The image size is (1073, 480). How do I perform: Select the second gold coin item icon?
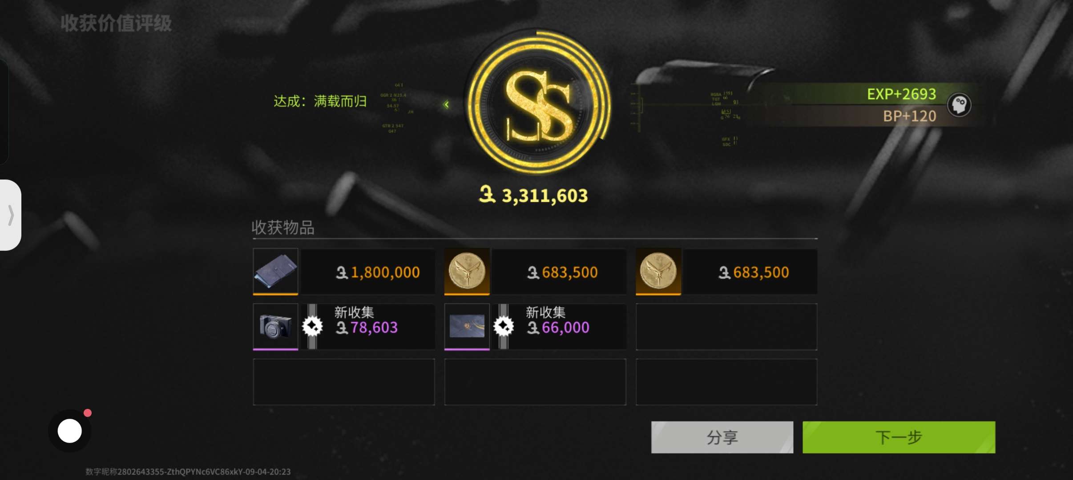pos(658,272)
